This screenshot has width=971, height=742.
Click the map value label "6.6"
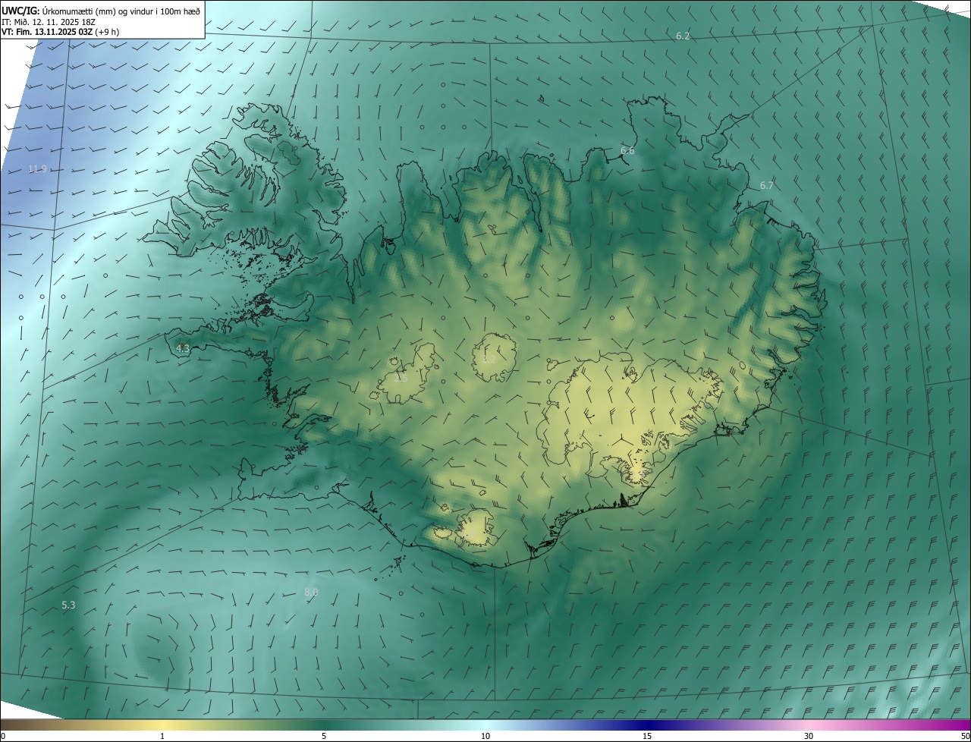[x=627, y=150]
